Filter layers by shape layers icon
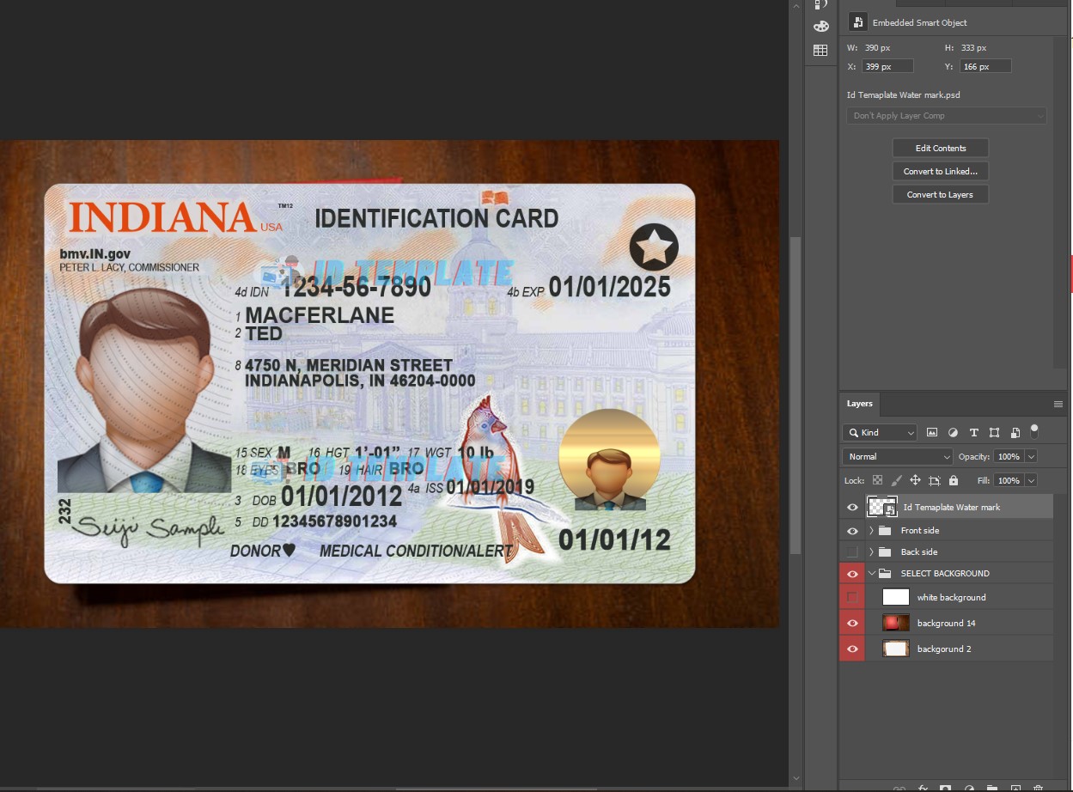 (994, 433)
